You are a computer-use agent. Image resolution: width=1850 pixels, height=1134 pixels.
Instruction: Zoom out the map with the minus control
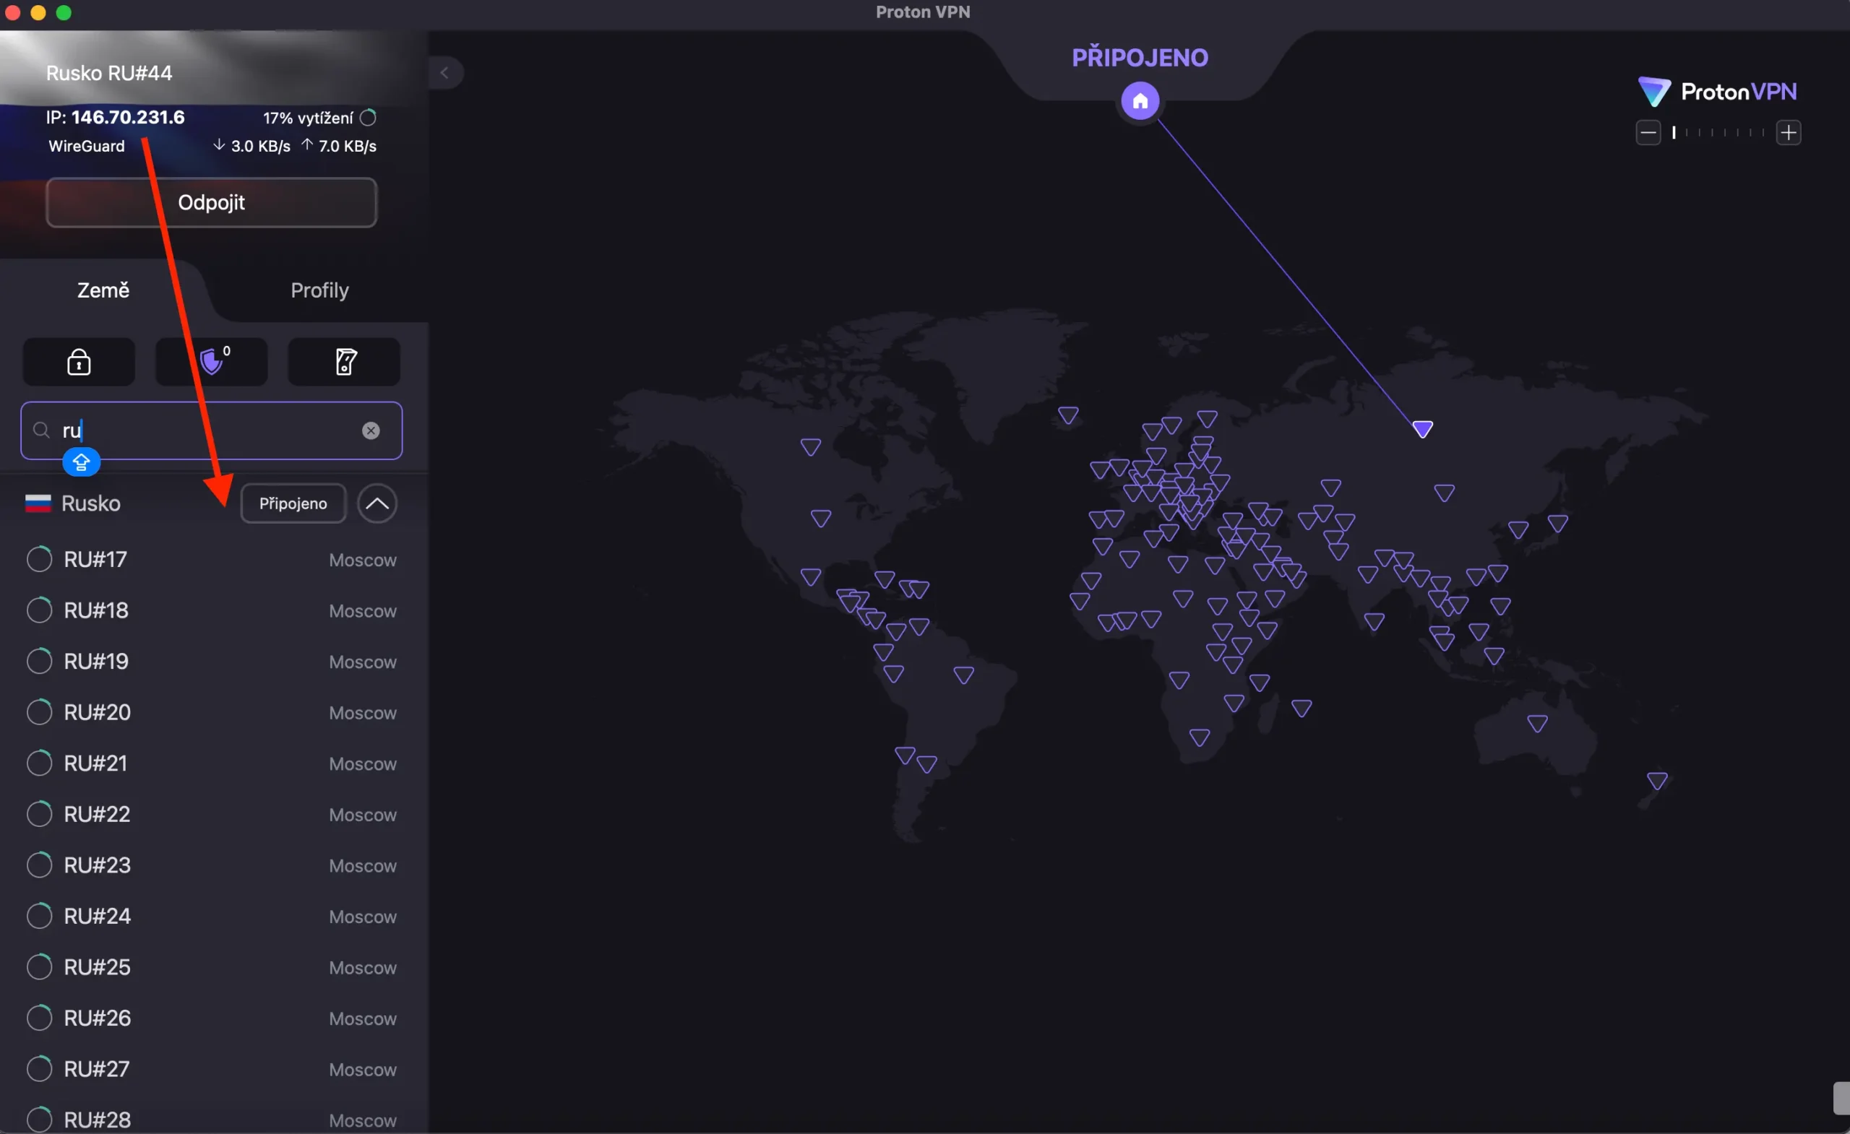tap(1649, 132)
